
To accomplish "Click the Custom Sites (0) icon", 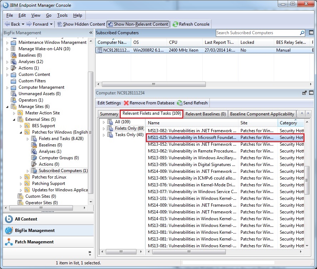I will click(x=20, y=196).
